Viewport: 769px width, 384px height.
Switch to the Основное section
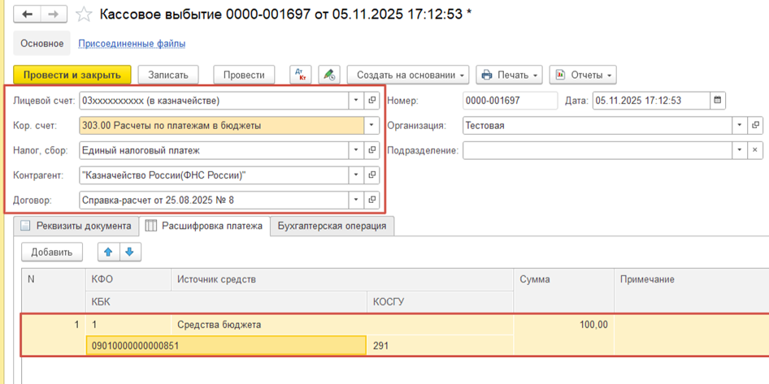41,44
